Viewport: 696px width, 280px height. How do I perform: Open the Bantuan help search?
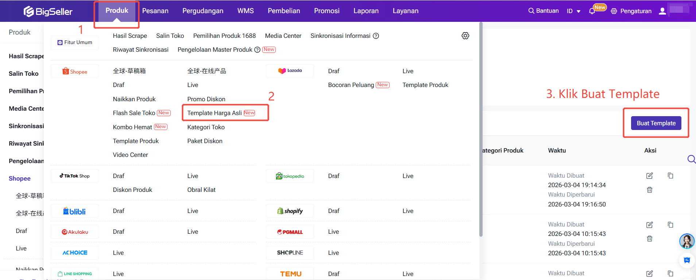click(x=544, y=11)
